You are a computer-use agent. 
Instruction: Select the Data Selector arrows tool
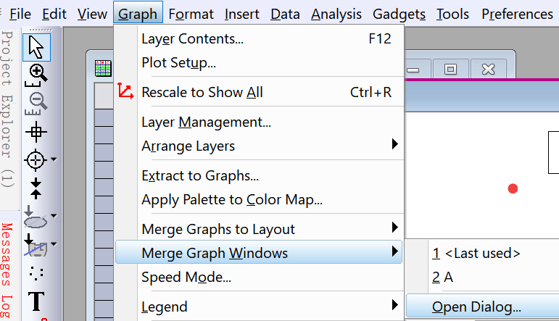pos(36,188)
